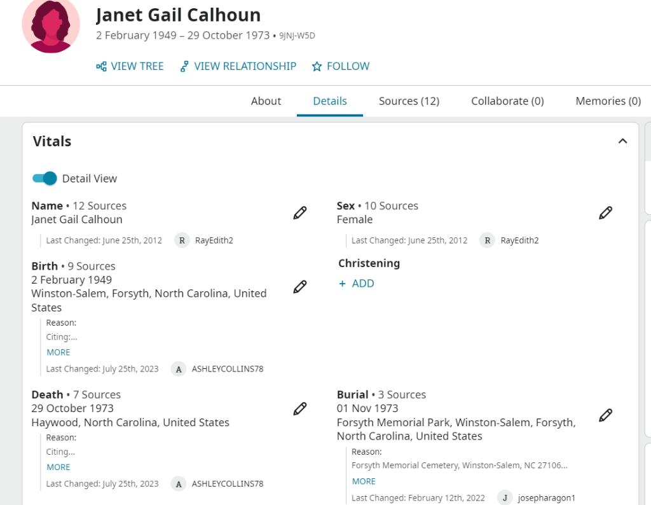Image resolution: width=651 pixels, height=505 pixels.
Task: Expand MORE under Death reason
Action: [x=58, y=467]
